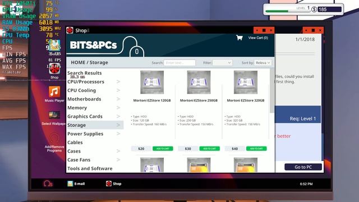Viewport: 359px width, 202px height.
Task: Open the start menu power icon in taskbar
Action: pos(48,183)
